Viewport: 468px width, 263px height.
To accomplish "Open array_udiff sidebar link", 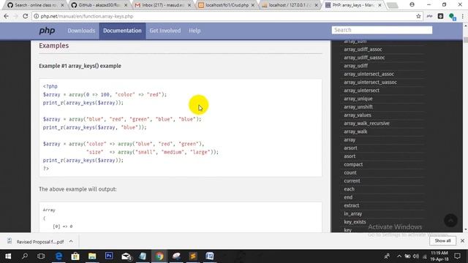I will point(356,66).
